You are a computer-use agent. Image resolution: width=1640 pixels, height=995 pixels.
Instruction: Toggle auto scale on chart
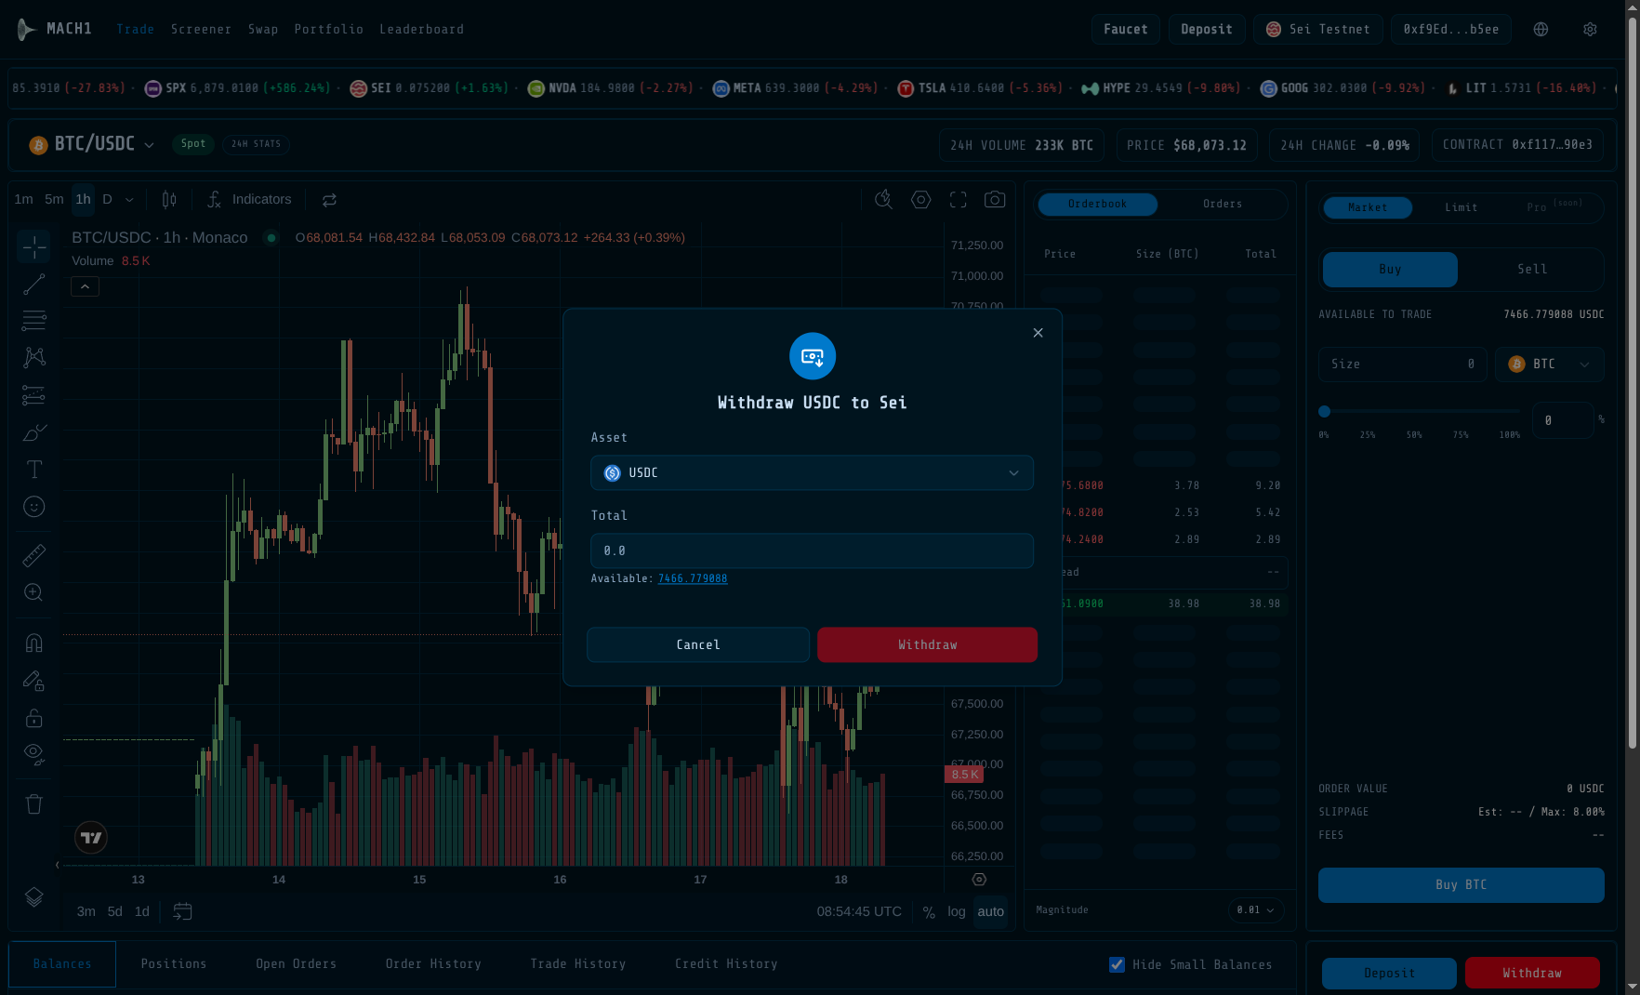990,911
